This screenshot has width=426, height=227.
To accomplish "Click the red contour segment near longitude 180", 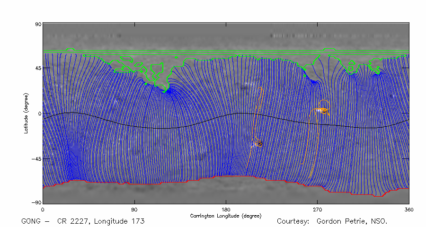I will (227, 177).
